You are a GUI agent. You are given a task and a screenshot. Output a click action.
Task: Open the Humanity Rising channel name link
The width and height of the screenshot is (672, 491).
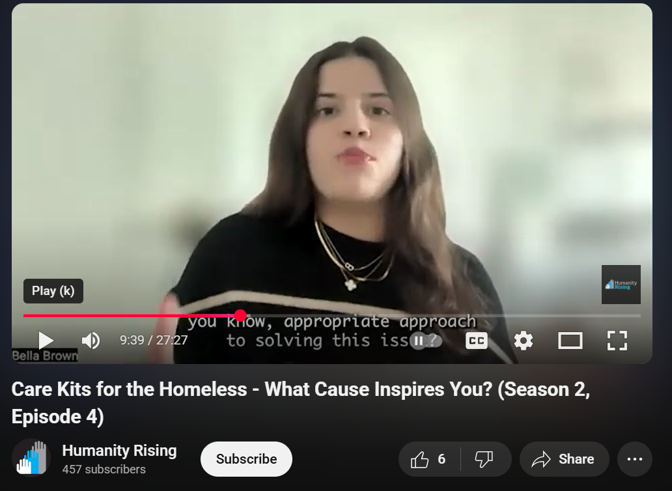click(x=119, y=450)
